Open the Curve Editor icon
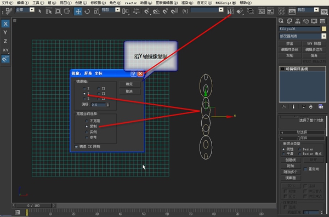The height and width of the screenshot is (217, 329). pos(261,11)
